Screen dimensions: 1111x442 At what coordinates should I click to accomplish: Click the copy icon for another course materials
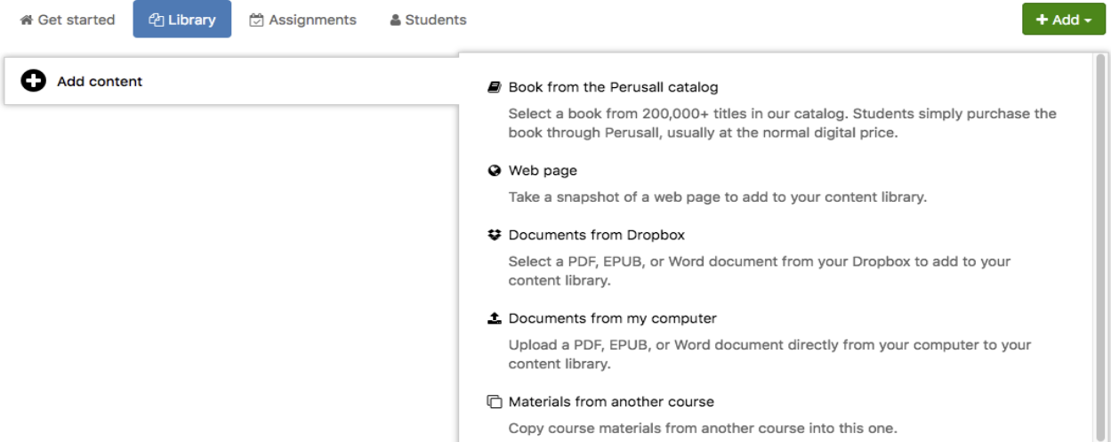pos(495,402)
